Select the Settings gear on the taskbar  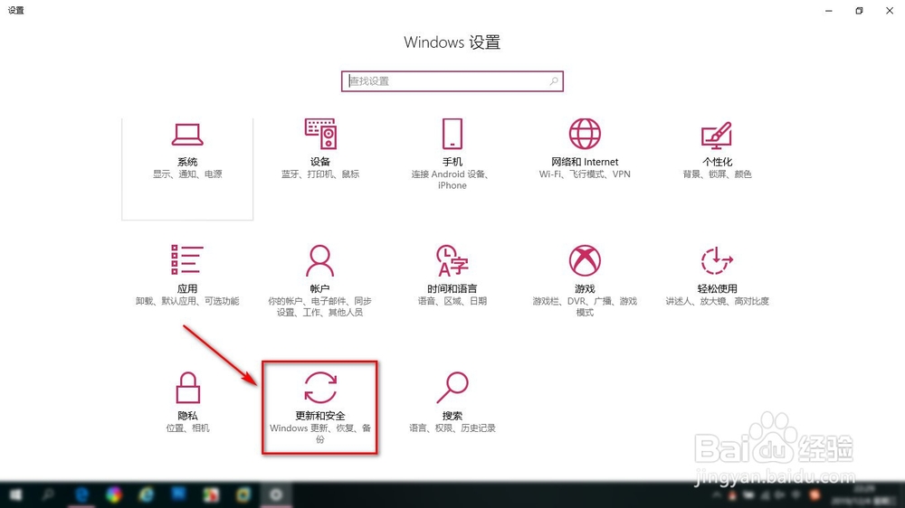[x=276, y=494]
